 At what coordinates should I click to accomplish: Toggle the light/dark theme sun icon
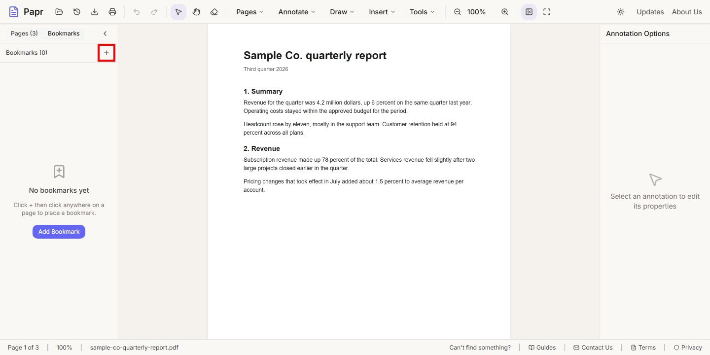pyautogui.click(x=621, y=12)
